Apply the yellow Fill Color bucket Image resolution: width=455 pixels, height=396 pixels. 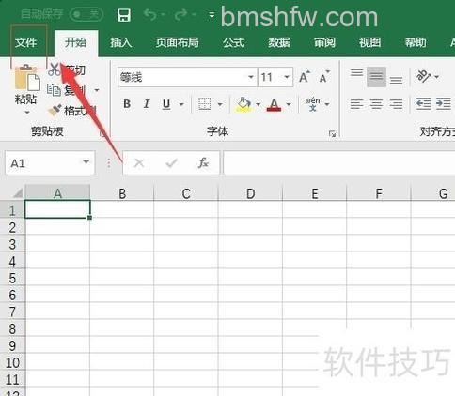243,104
